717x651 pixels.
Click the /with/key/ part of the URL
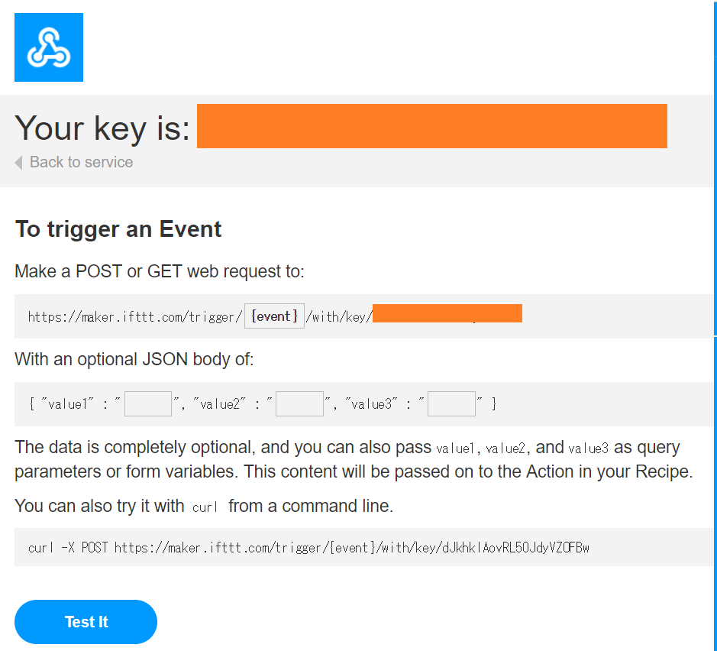(339, 316)
